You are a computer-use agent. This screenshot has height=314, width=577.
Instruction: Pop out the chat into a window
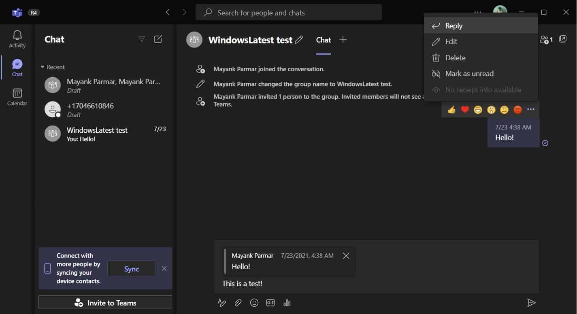click(562, 39)
